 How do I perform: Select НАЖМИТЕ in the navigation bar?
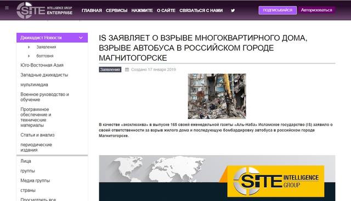(x=142, y=10)
